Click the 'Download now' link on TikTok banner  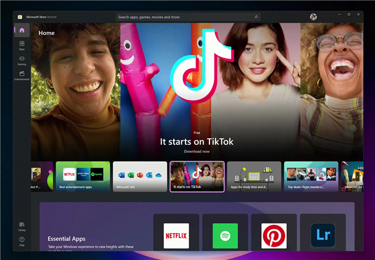click(x=196, y=151)
